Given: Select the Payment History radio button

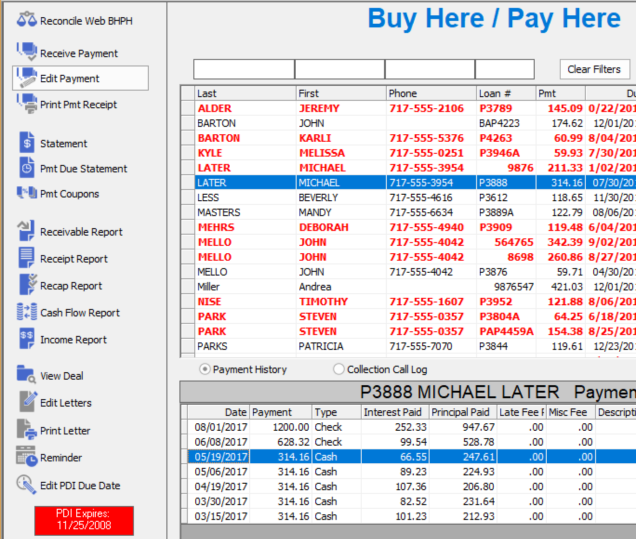Looking at the screenshot, I should coord(205,369).
